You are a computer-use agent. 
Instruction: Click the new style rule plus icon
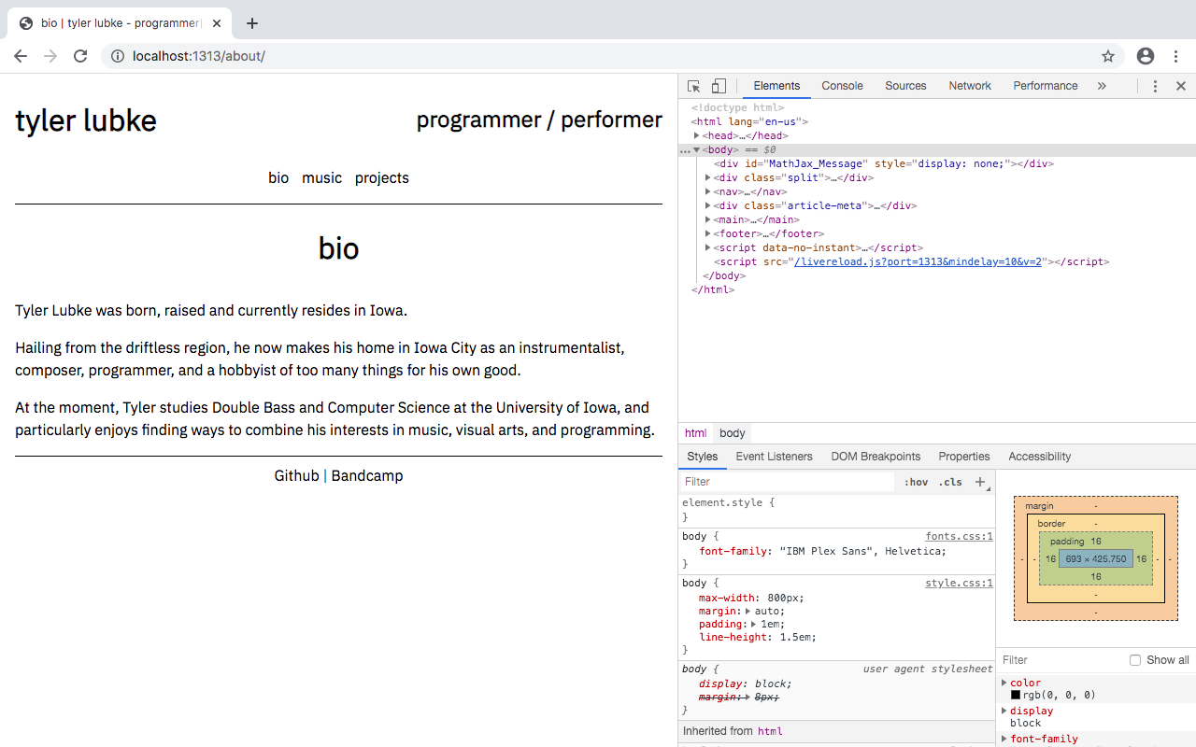point(979,481)
